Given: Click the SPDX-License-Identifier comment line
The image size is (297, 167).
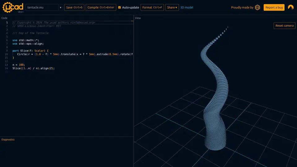Looking at the screenshot, I should click(x=37, y=26).
